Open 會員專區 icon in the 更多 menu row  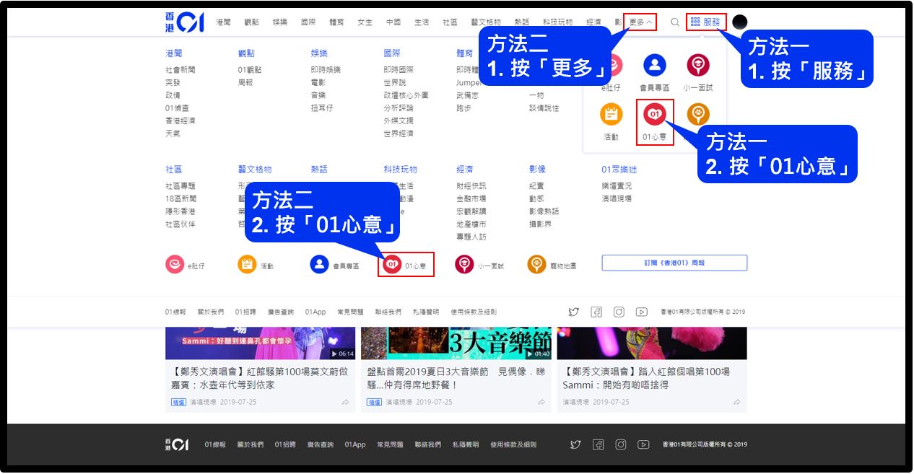point(320,265)
